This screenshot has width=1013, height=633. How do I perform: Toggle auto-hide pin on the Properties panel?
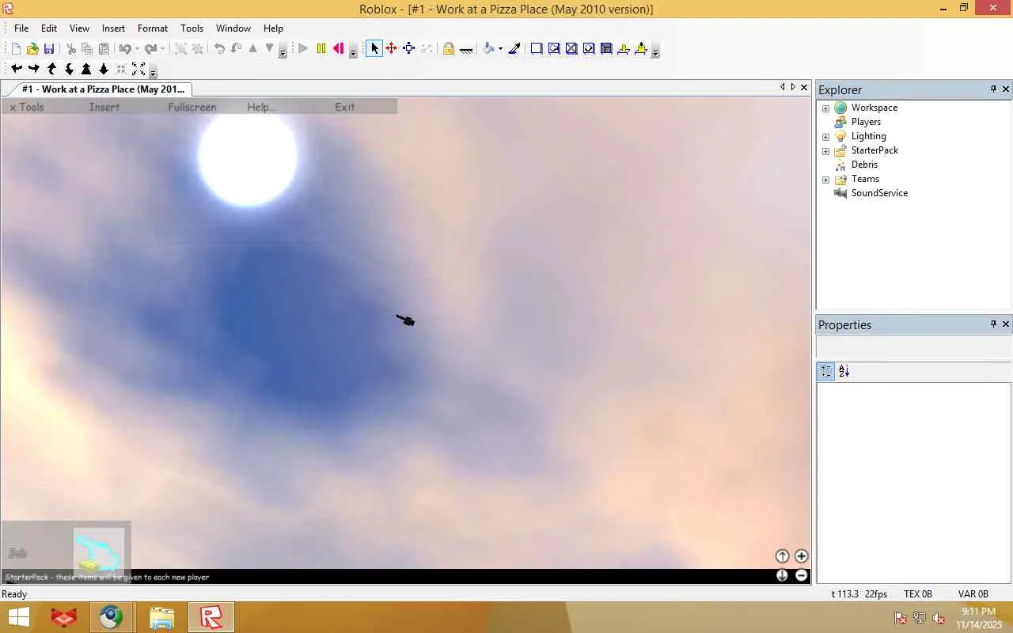[x=993, y=324]
